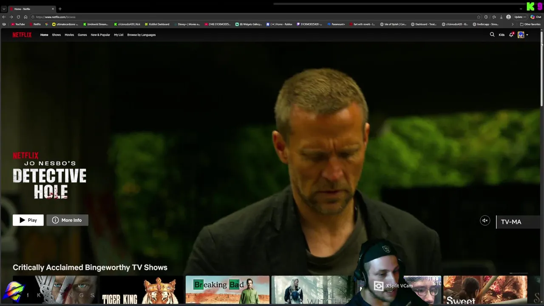Image resolution: width=544 pixels, height=306 pixels.
Task: Open the Sweet Tooth thumbnail
Action: coord(485,290)
